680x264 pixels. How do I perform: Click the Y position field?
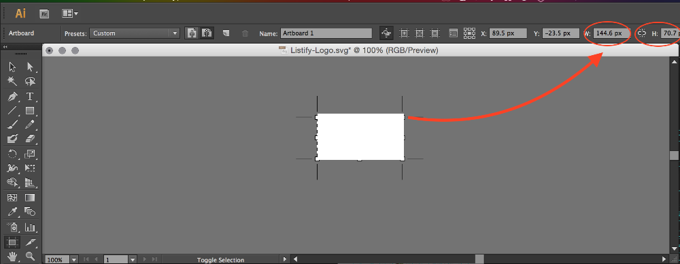561,33
